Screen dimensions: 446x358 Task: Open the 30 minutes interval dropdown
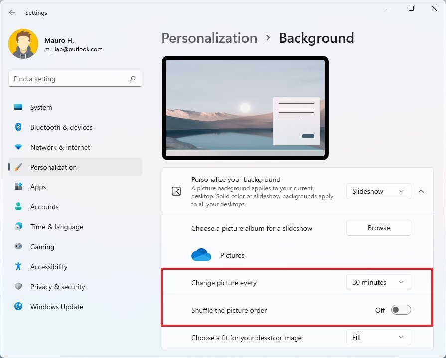(x=378, y=282)
